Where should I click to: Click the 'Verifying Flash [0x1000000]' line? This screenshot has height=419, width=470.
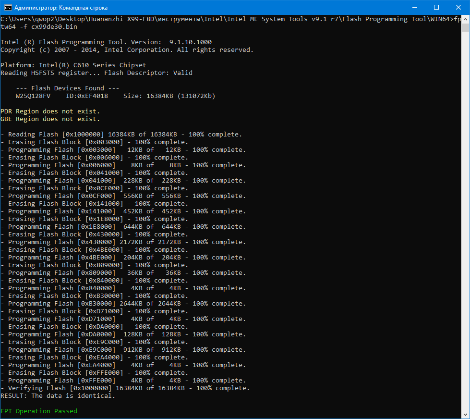point(125,388)
